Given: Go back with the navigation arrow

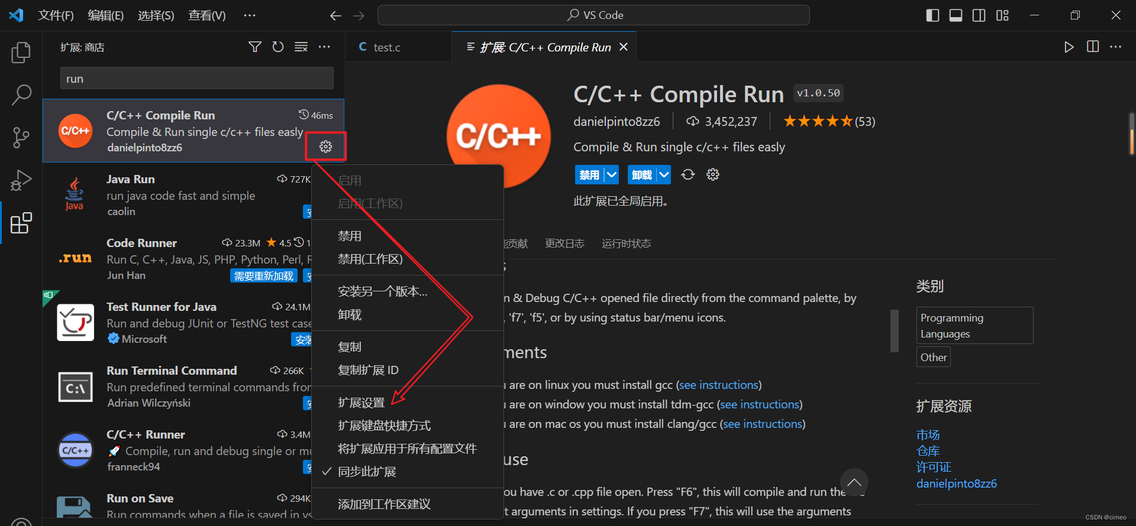Looking at the screenshot, I should pos(335,15).
